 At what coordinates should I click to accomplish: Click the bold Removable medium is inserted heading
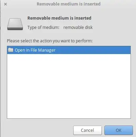pos(59,18)
